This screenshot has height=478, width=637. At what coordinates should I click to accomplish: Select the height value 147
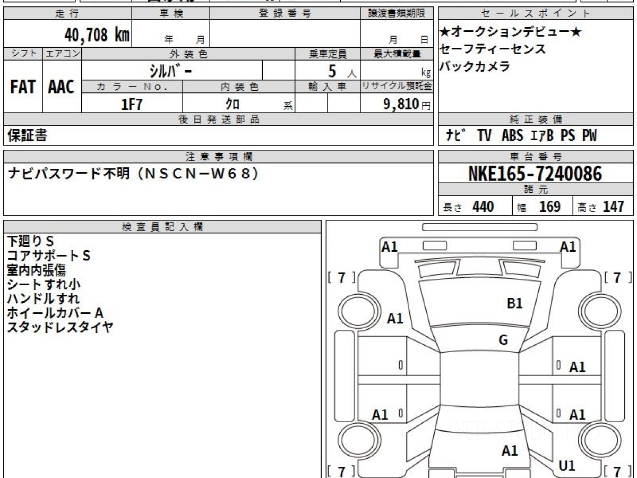tap(614, 207)
